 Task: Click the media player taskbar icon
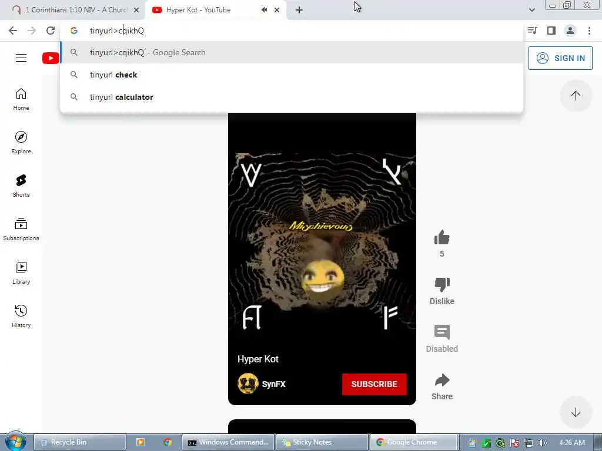(141, 442)
